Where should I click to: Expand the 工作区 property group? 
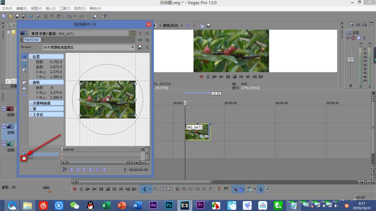point(31,115)
